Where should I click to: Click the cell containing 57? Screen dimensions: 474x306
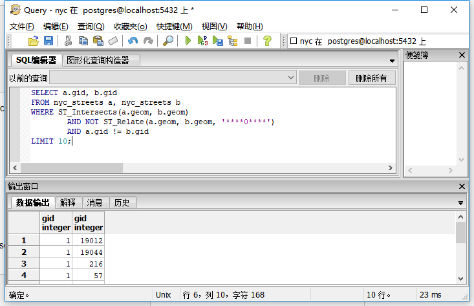click(89, 275)
